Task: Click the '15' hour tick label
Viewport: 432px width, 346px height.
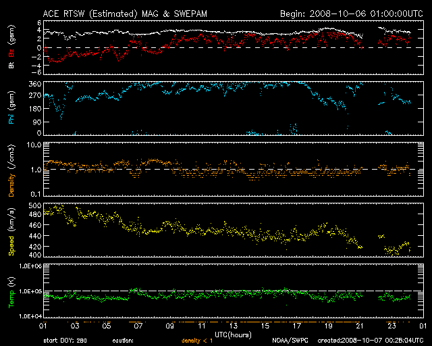Action: click(x=265, y=326)
